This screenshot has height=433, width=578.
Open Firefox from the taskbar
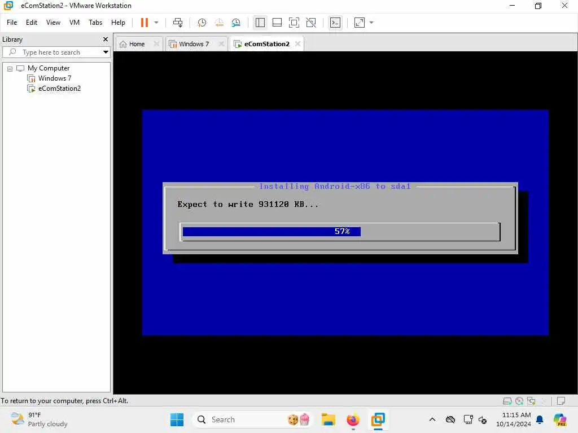[353, 419]
